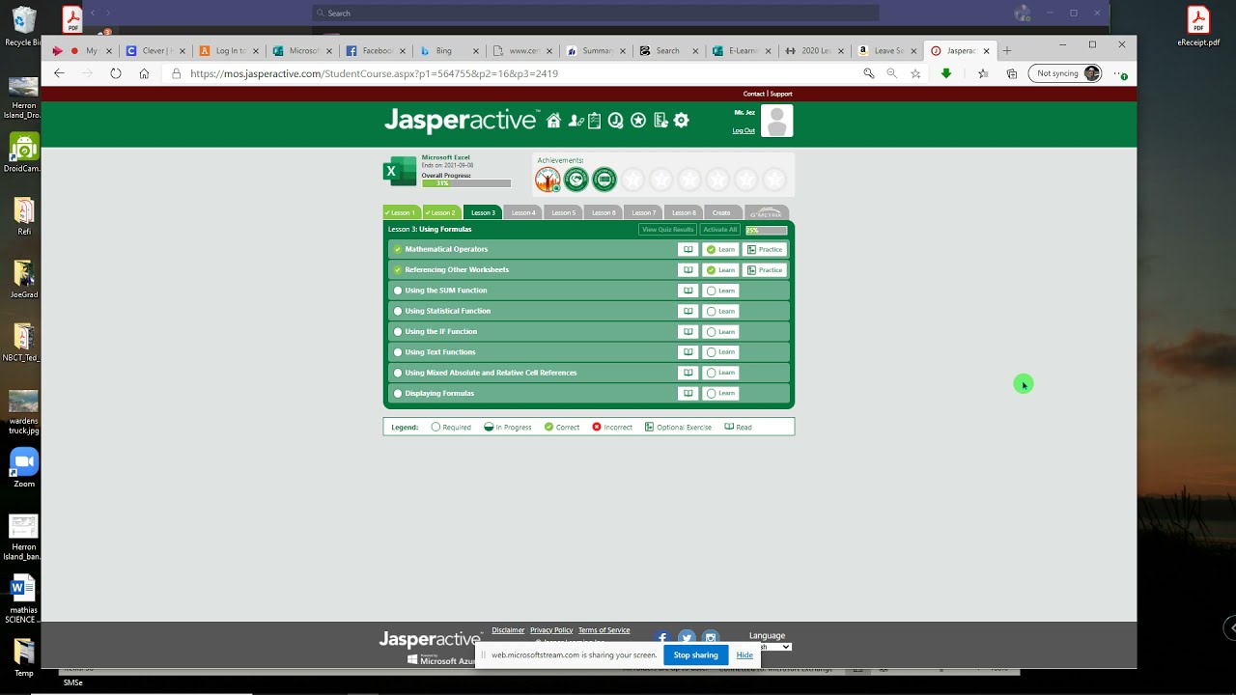1236x695 pixels.
Task: Switch to Lesson 1 tab
Action: [x=402, y=212]
